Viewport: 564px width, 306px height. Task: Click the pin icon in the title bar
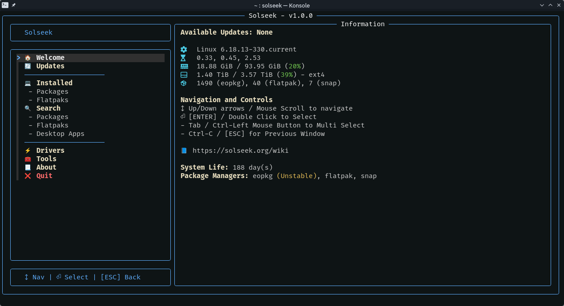14,5
